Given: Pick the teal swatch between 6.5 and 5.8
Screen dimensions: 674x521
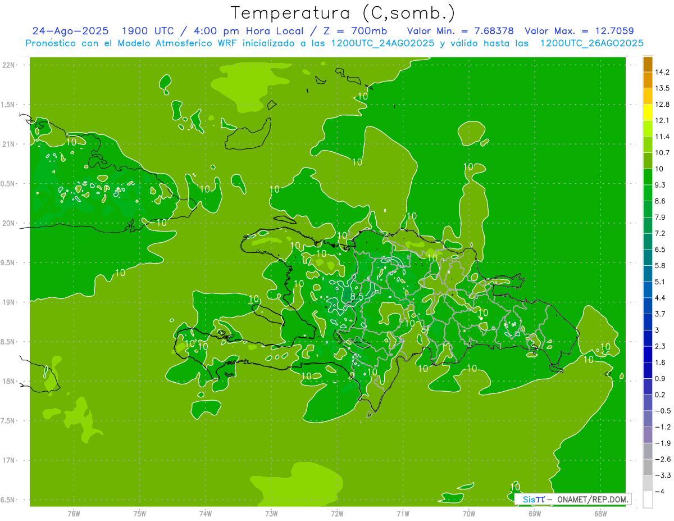Looking at the screenshot, I should (648, 257).
